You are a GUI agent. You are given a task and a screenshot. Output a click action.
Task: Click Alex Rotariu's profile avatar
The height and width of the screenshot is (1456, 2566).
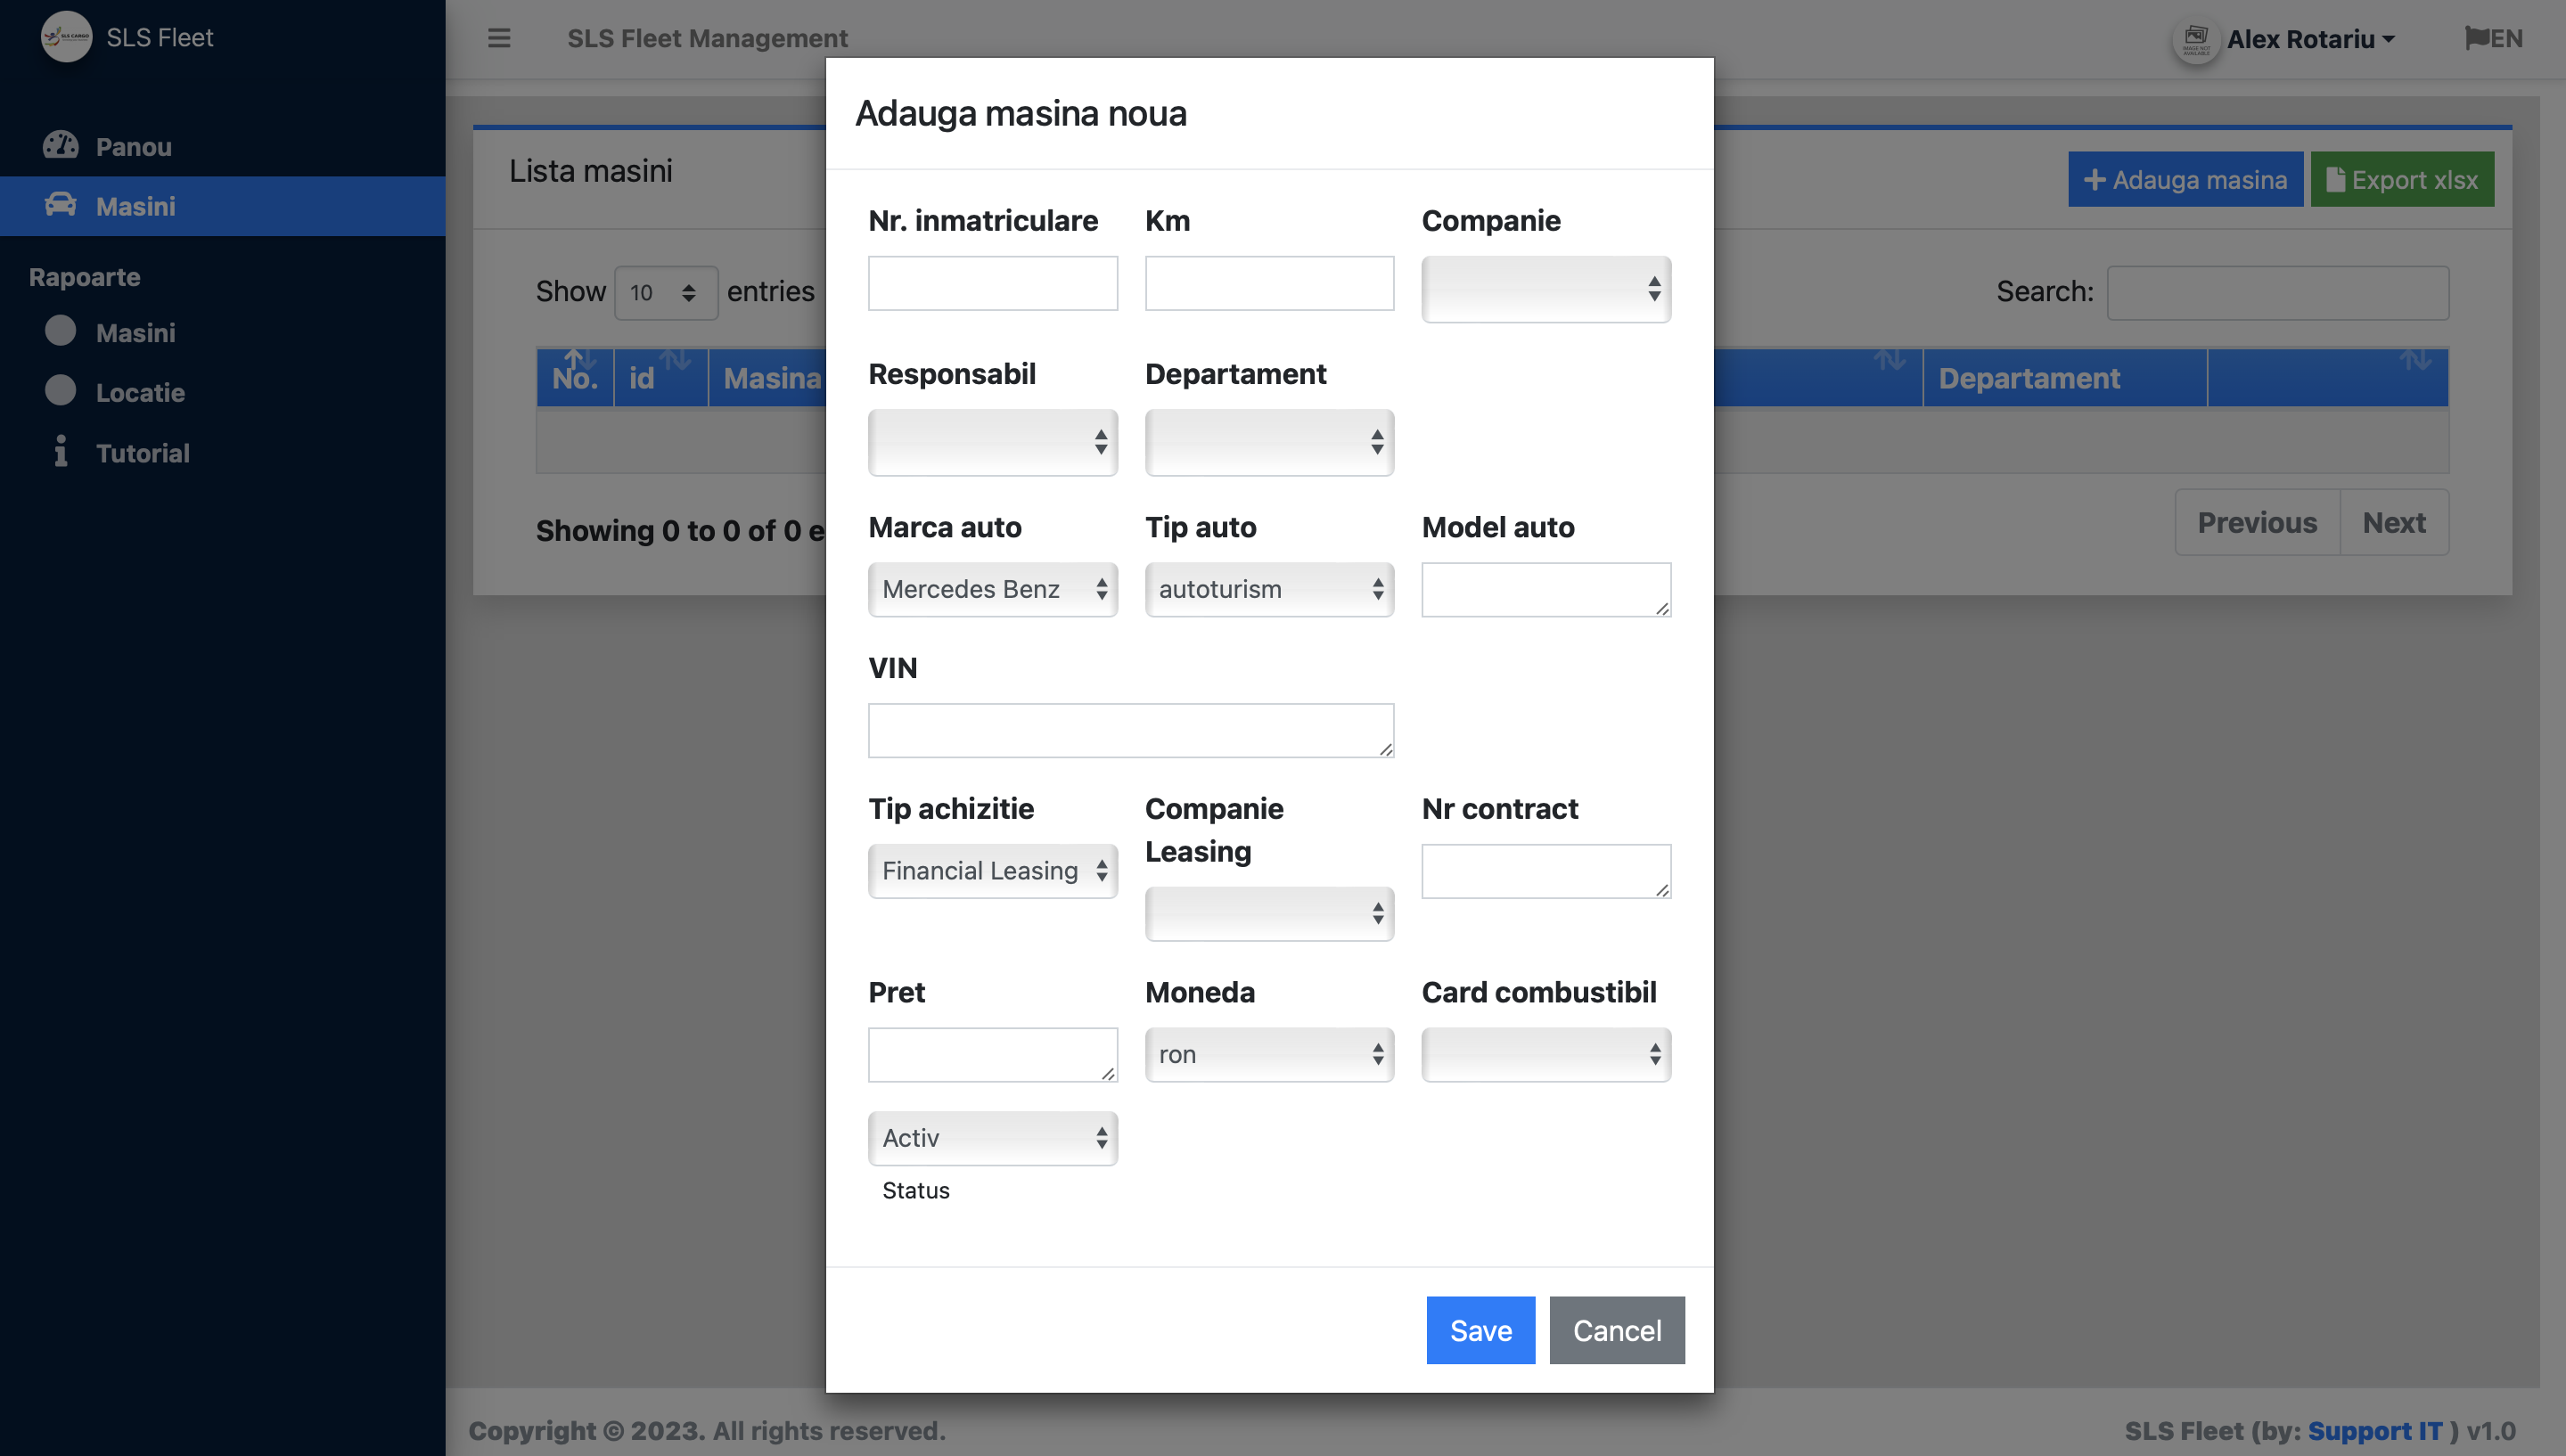(2195, 39)
